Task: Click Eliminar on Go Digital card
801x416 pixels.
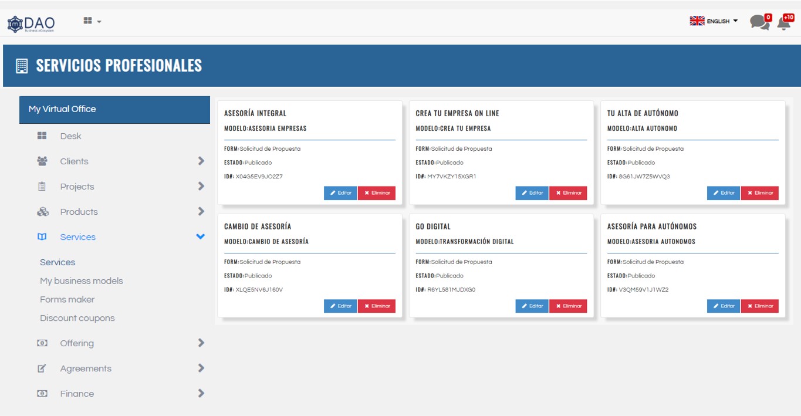Action: point(568,306)
